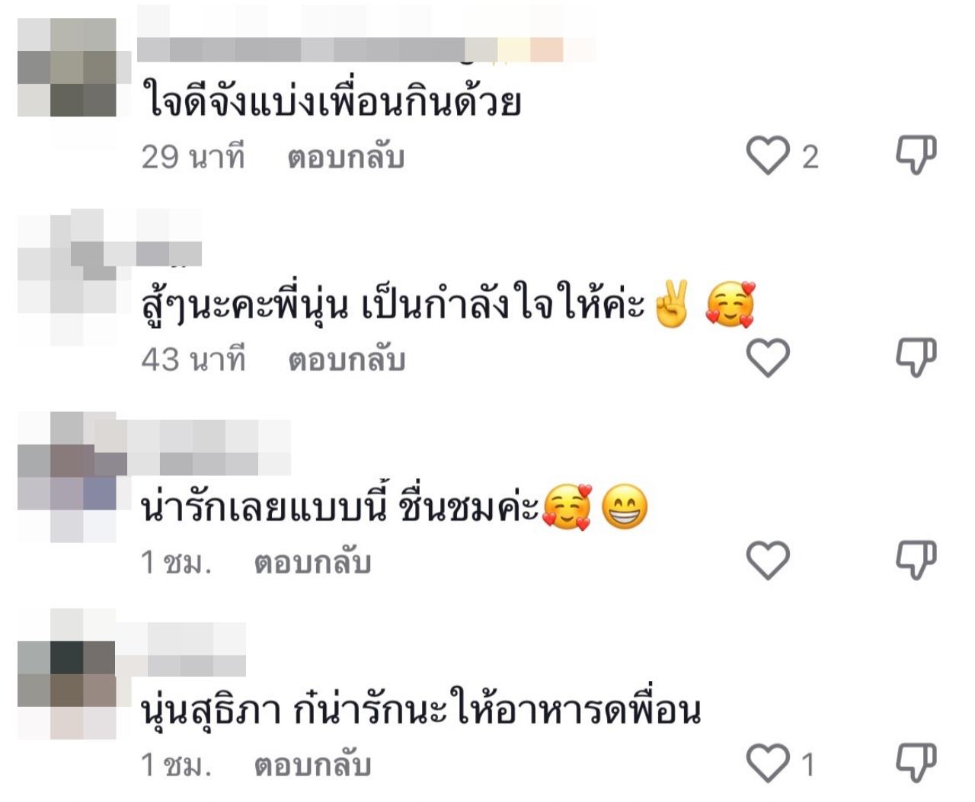Like the comment posted 29 นาที ago
This screenshot has width=975, height=802.
768,155
